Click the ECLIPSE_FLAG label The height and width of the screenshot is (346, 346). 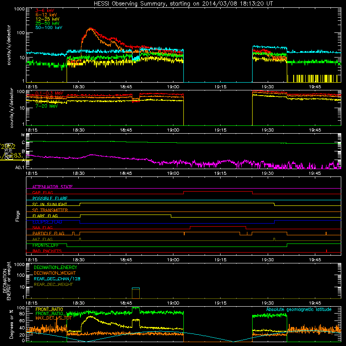click(47, 222)
